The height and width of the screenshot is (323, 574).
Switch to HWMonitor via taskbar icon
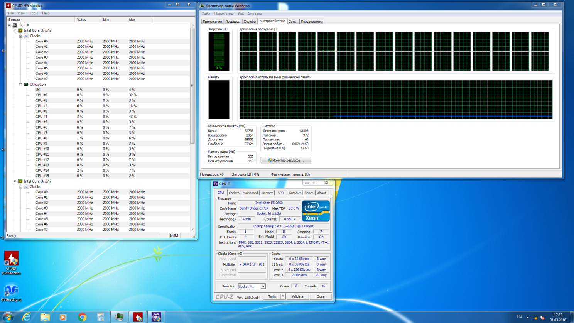point(138,317)
